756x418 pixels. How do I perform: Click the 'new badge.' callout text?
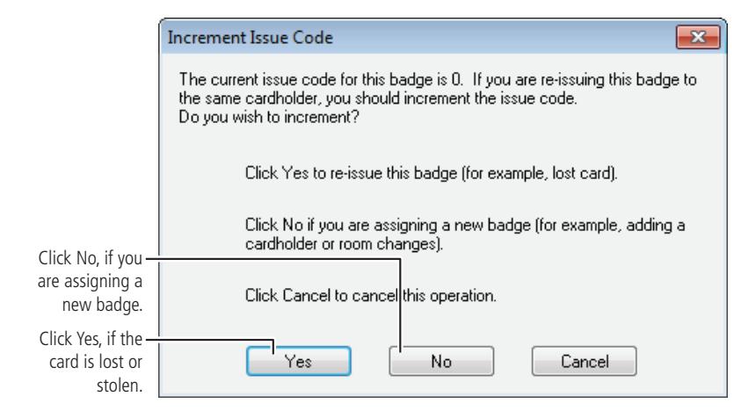102,305
